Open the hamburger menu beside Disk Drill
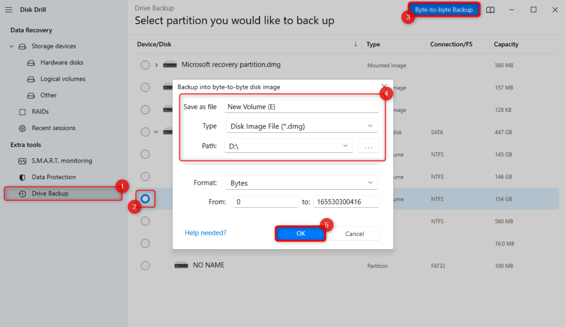565x327 pixels. 8,9
